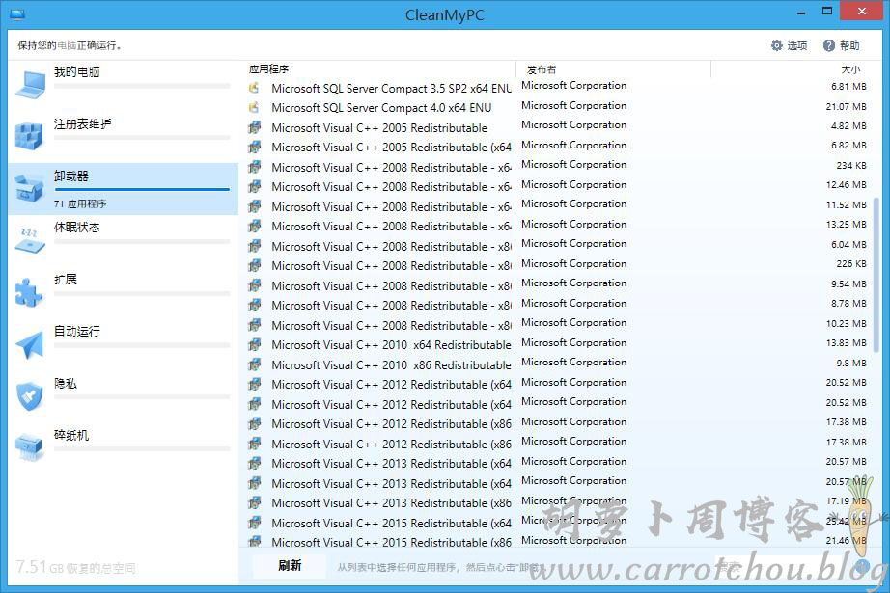The image size is (890, 593).
Task: Click Microsoft Corporation publisher in the 234 KB row
Action: tap(573, 165)
